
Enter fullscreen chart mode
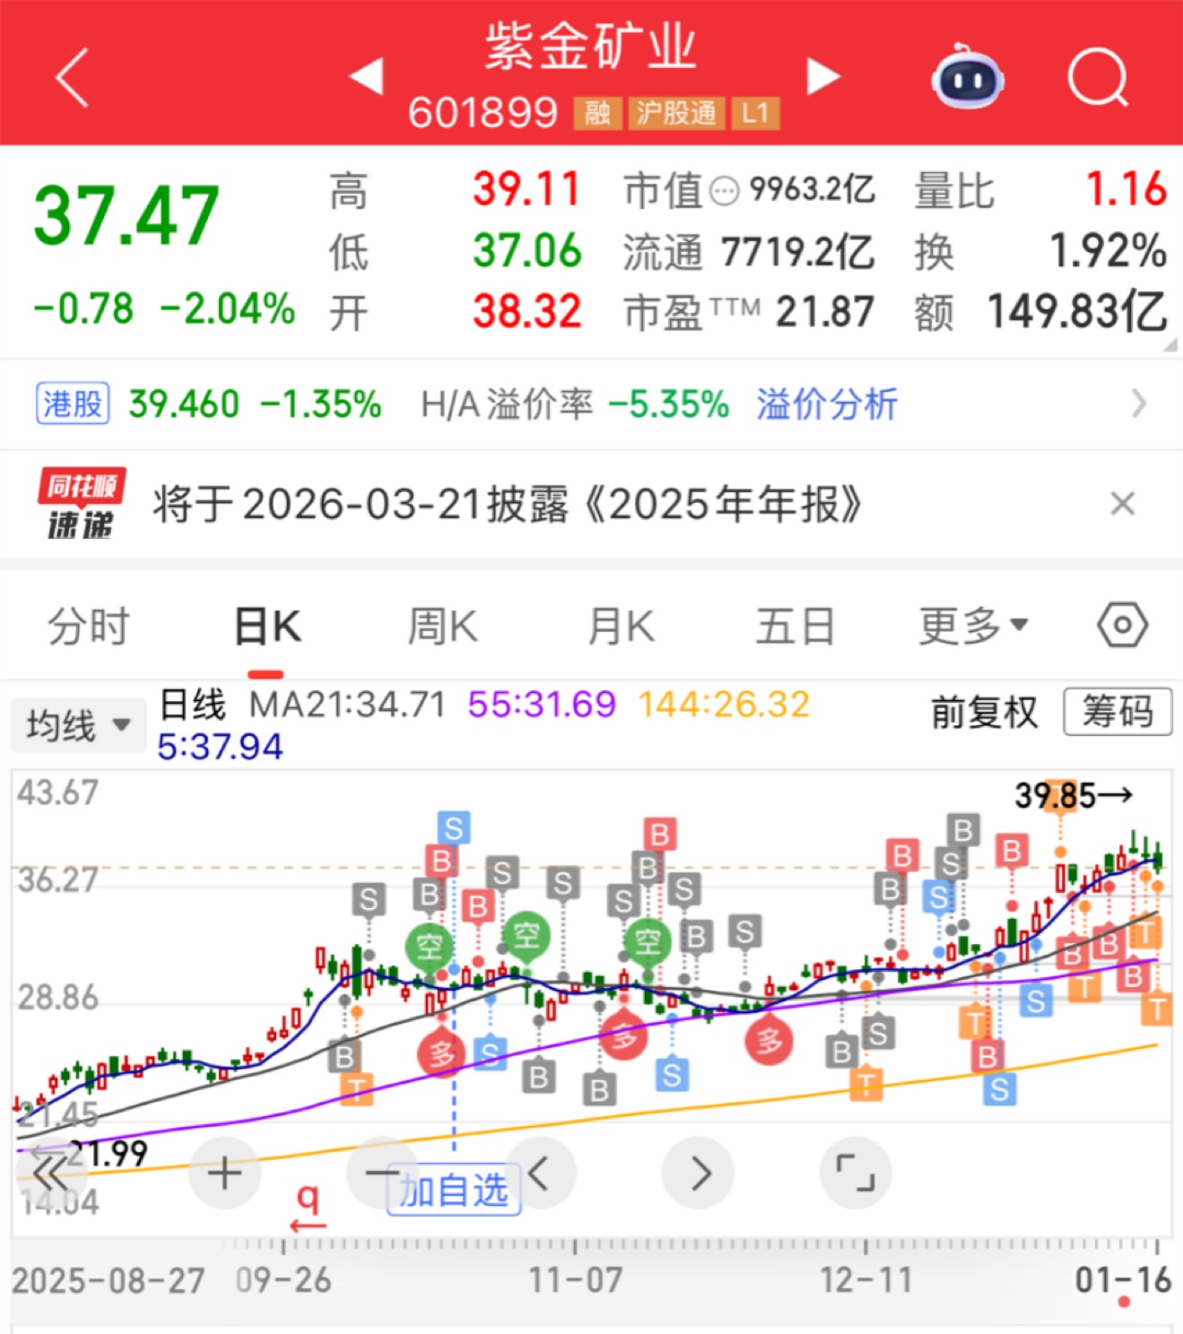[856, 1173]
